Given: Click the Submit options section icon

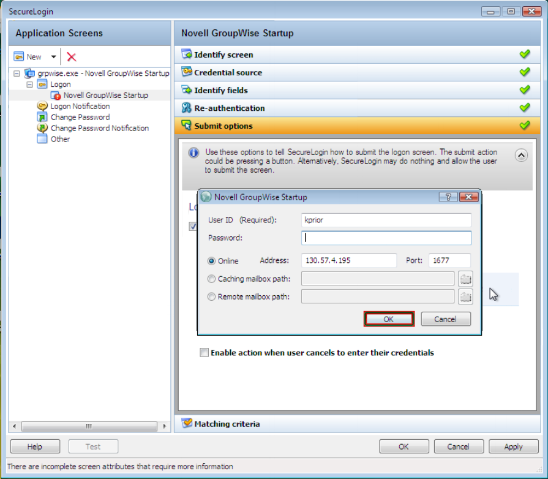Looking at the screenshot, I should [x=186, y=126].
